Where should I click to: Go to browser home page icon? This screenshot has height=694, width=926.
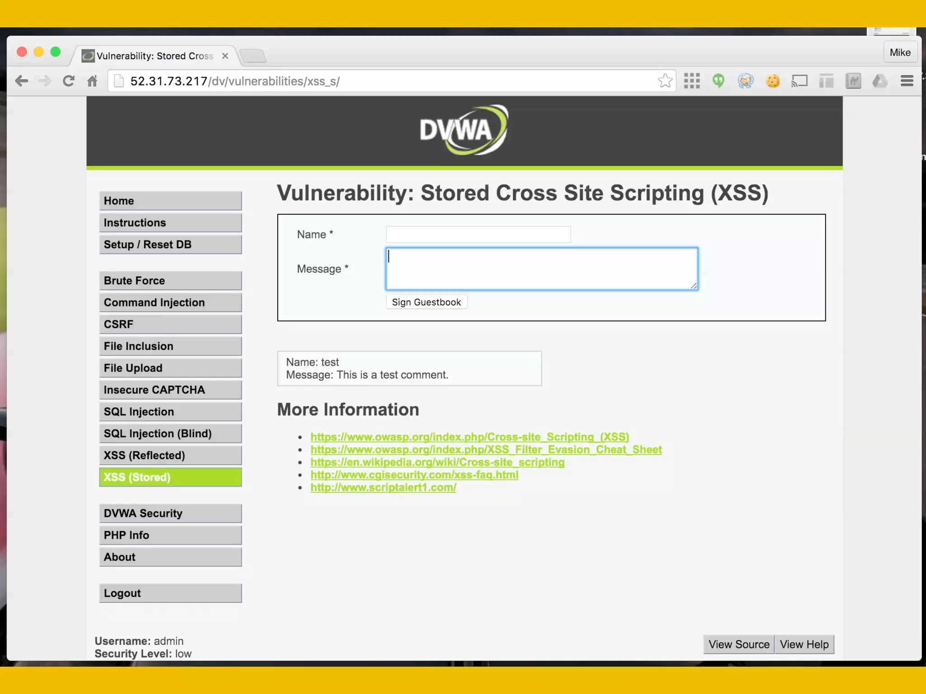92,81
